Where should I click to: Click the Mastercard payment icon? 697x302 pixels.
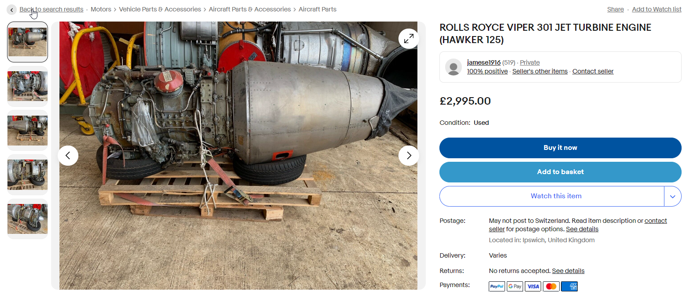click(551, 287)
